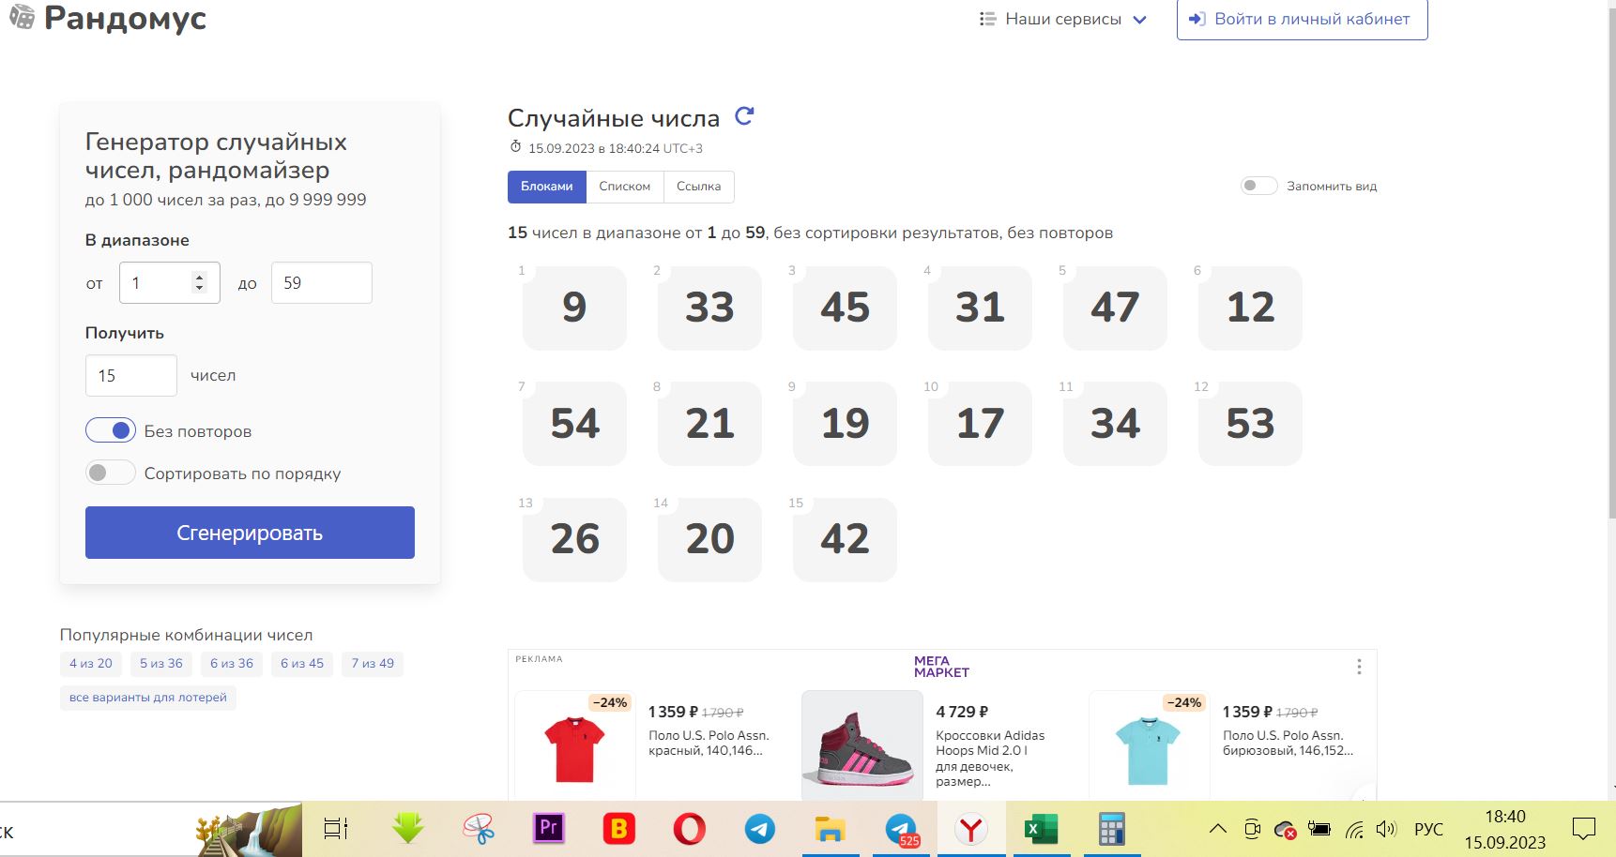Open the Adidas sneakers ad thumbnail

pyautogui.click(x=862, y=746)
